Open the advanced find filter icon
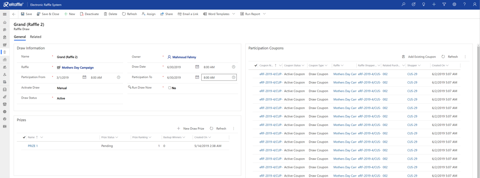This screenshot has width=480, height=178. 444,4
